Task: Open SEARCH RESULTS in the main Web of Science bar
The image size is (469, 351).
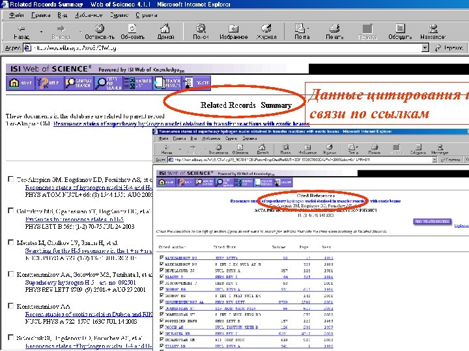Action: coord(167,83)
